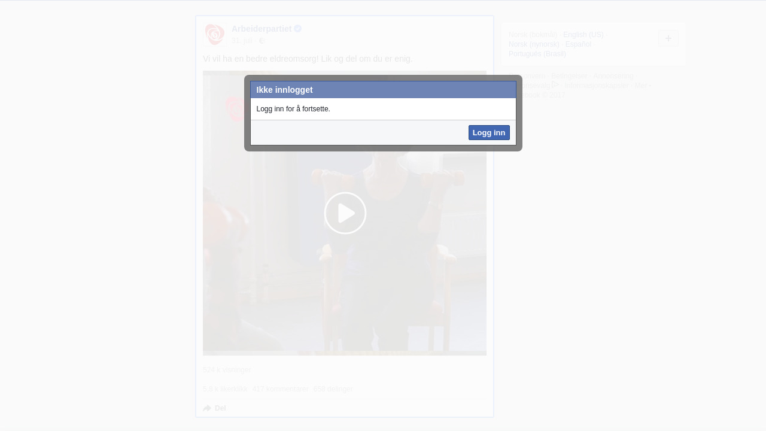Open the Betingelser footer link
This screenshot has width=766, height=431.
pos(569,76)
